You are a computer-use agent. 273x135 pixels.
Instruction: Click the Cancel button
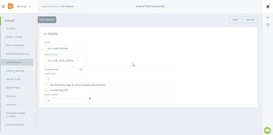tap(250, 19)
